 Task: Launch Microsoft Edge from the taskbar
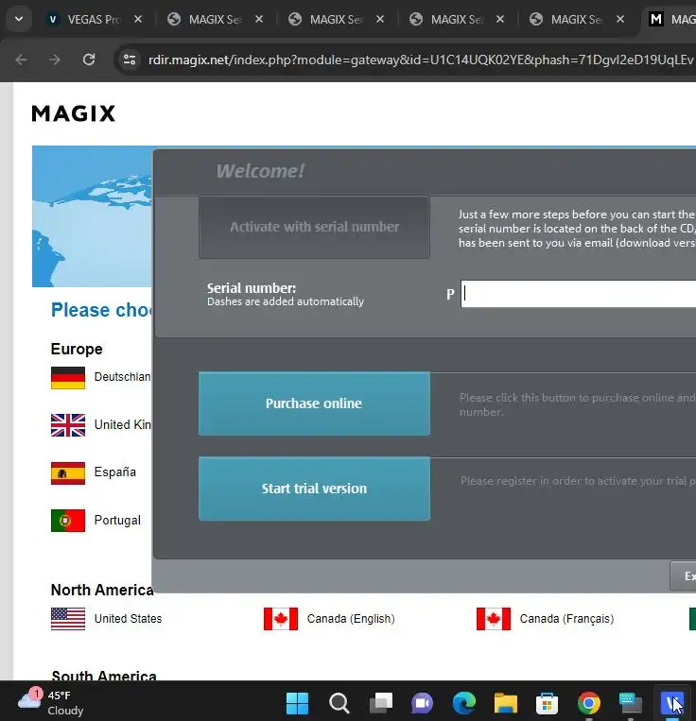click(x=464, y=703)
